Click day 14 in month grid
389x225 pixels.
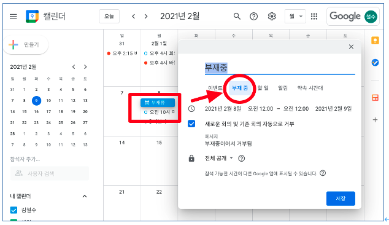click(122, 143)
